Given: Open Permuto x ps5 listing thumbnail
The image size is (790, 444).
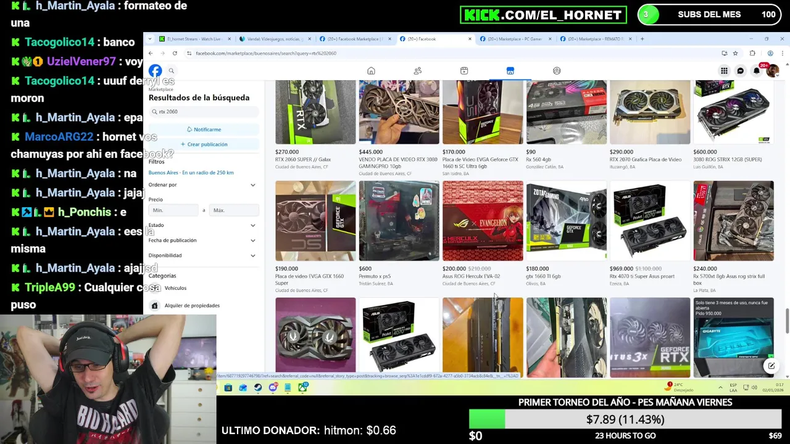Looking at the screenshot, I should 399,221.
